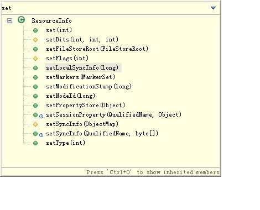Click green public icon beside set(int)
Screen dimensions: 260x210
(x=35, y=30)
